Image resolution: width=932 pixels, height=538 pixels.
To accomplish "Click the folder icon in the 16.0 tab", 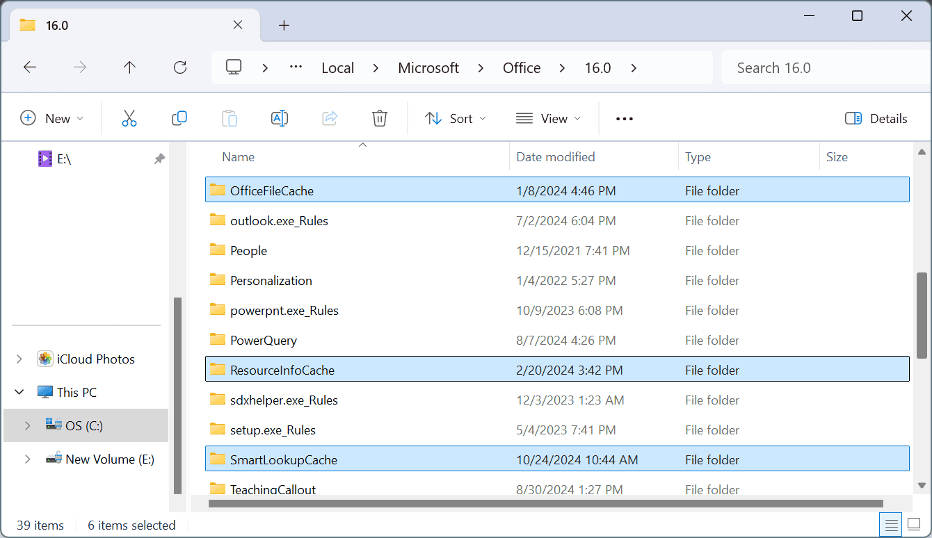I will 28,25.
